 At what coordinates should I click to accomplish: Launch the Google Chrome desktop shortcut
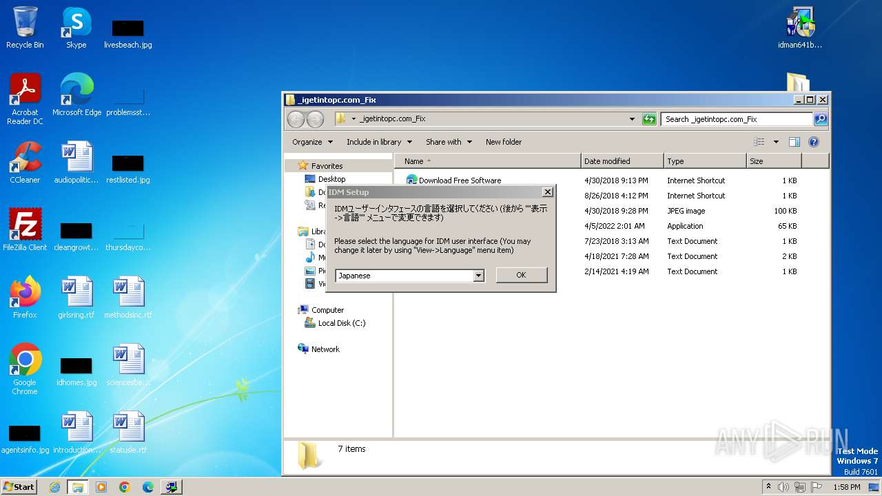[x=25, y=369]
